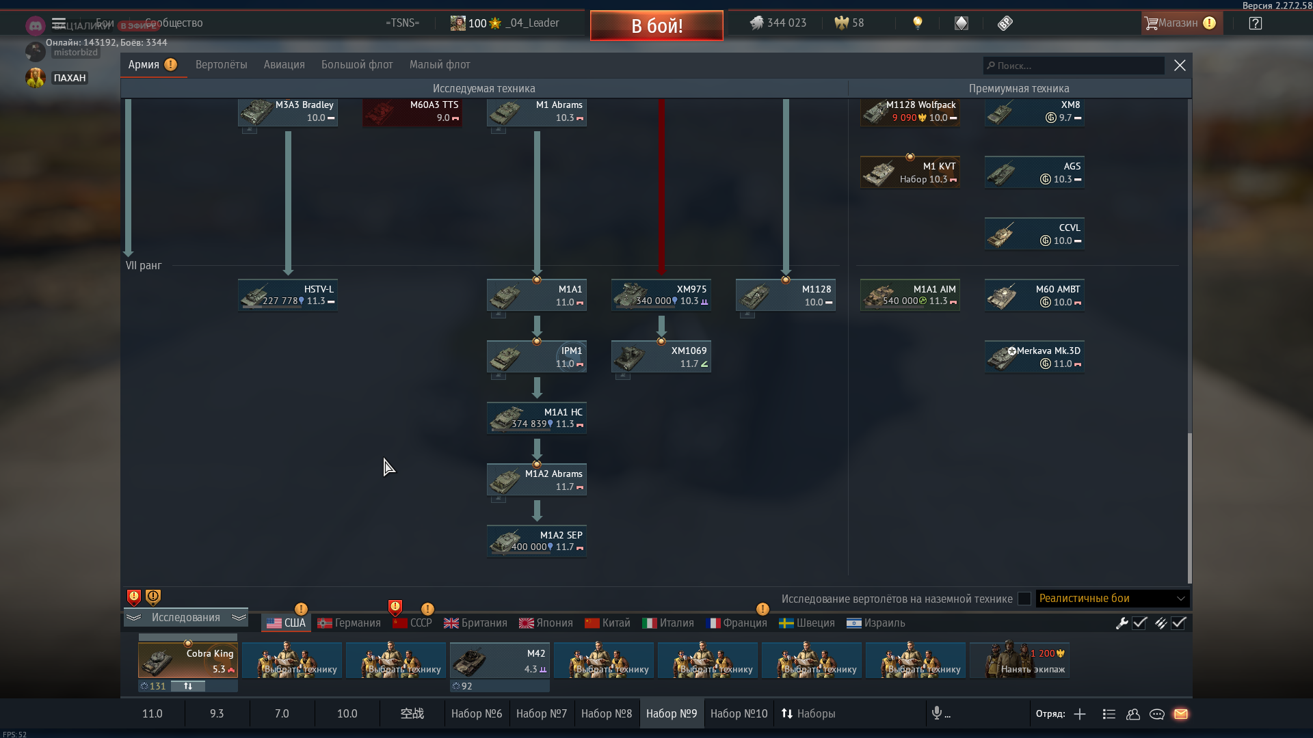1313x738 pixels.
Task: Switch to the Большой флот tab
Action: (x=357, y=64)
